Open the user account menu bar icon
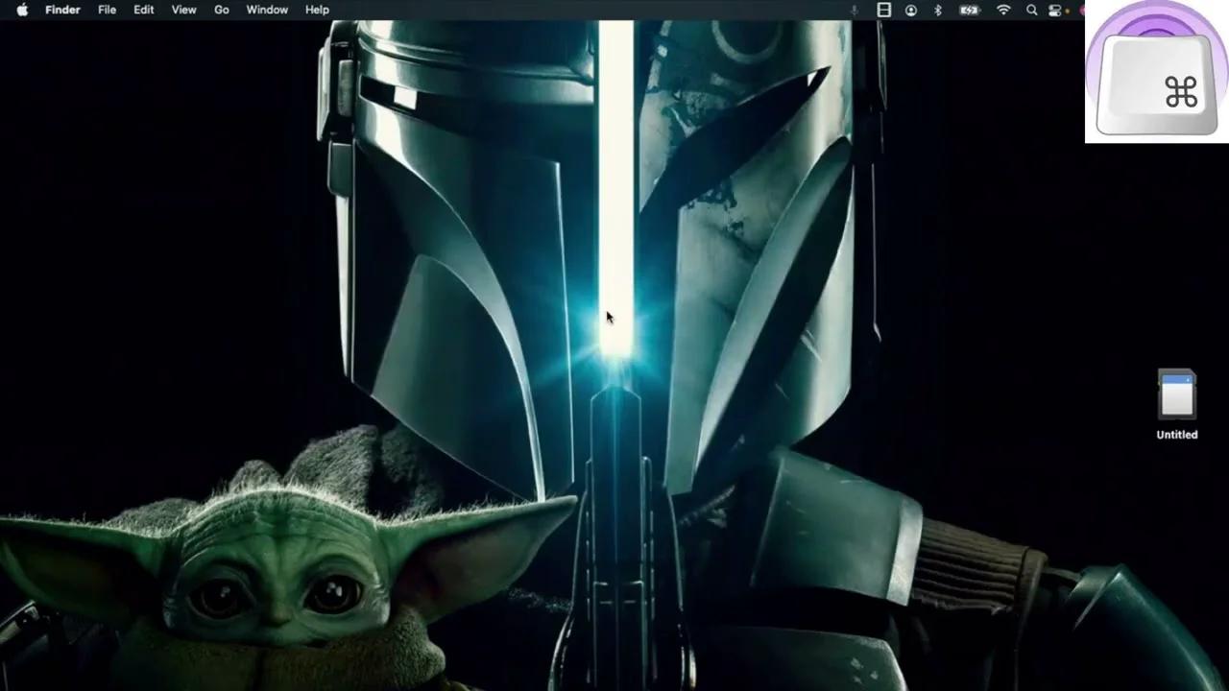Viewport: 1229px width, 691px height. pyautogui.click(x=911, y=10)
